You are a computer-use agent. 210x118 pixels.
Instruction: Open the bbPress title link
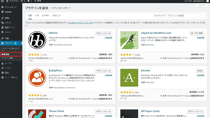53,33
